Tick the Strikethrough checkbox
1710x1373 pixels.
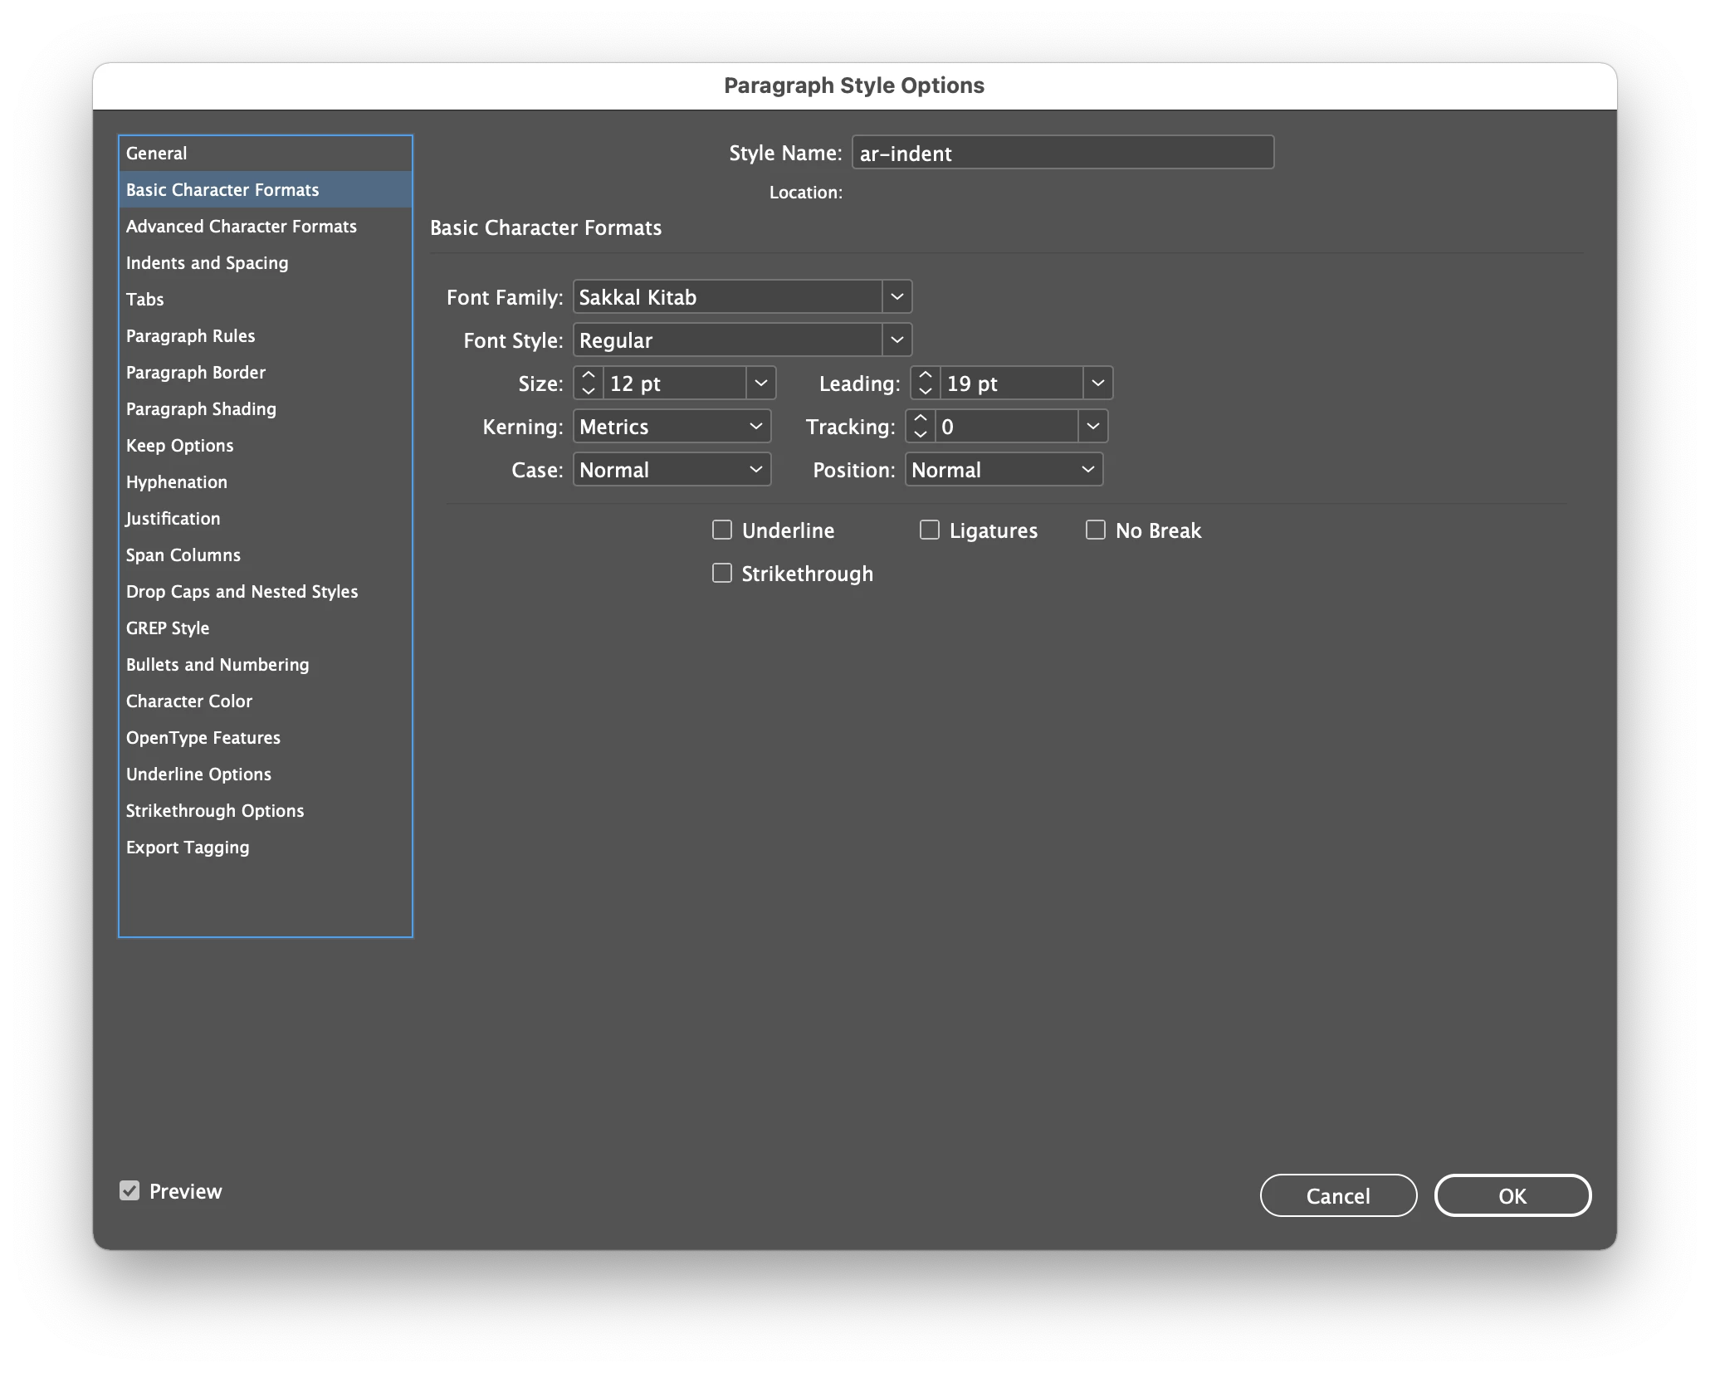tap(722, 573)
